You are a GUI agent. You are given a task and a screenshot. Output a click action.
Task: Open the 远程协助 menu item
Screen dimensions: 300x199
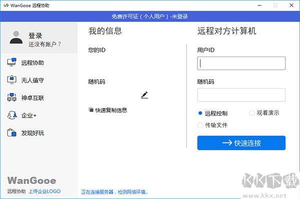(32, 62)
